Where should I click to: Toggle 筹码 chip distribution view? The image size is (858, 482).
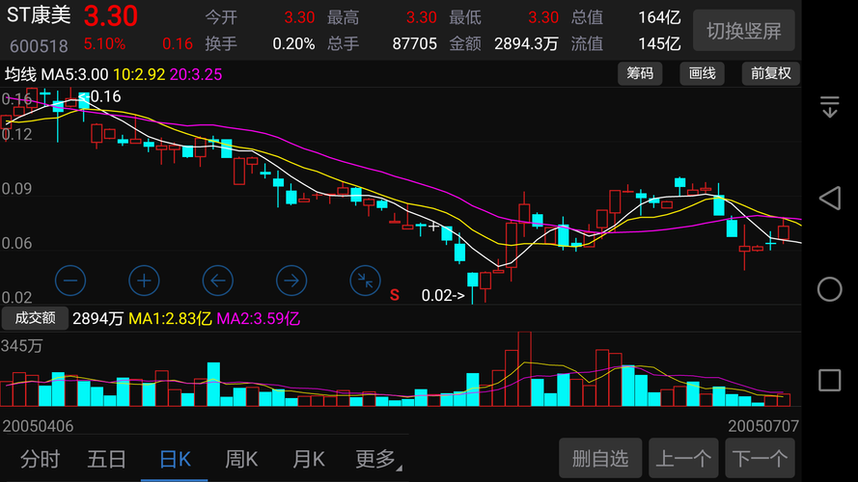[x=640, y=73]
